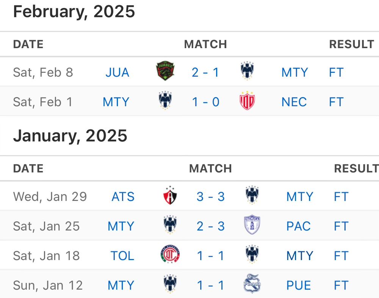
Task: Click the FC Juárez team crest
Action: (x=165, y=72)
